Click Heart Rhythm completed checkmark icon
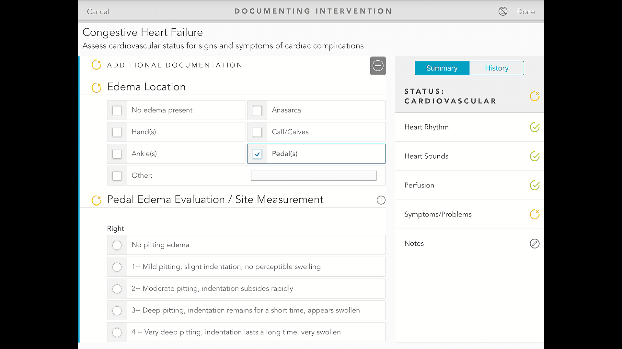 tap(534, 127)
